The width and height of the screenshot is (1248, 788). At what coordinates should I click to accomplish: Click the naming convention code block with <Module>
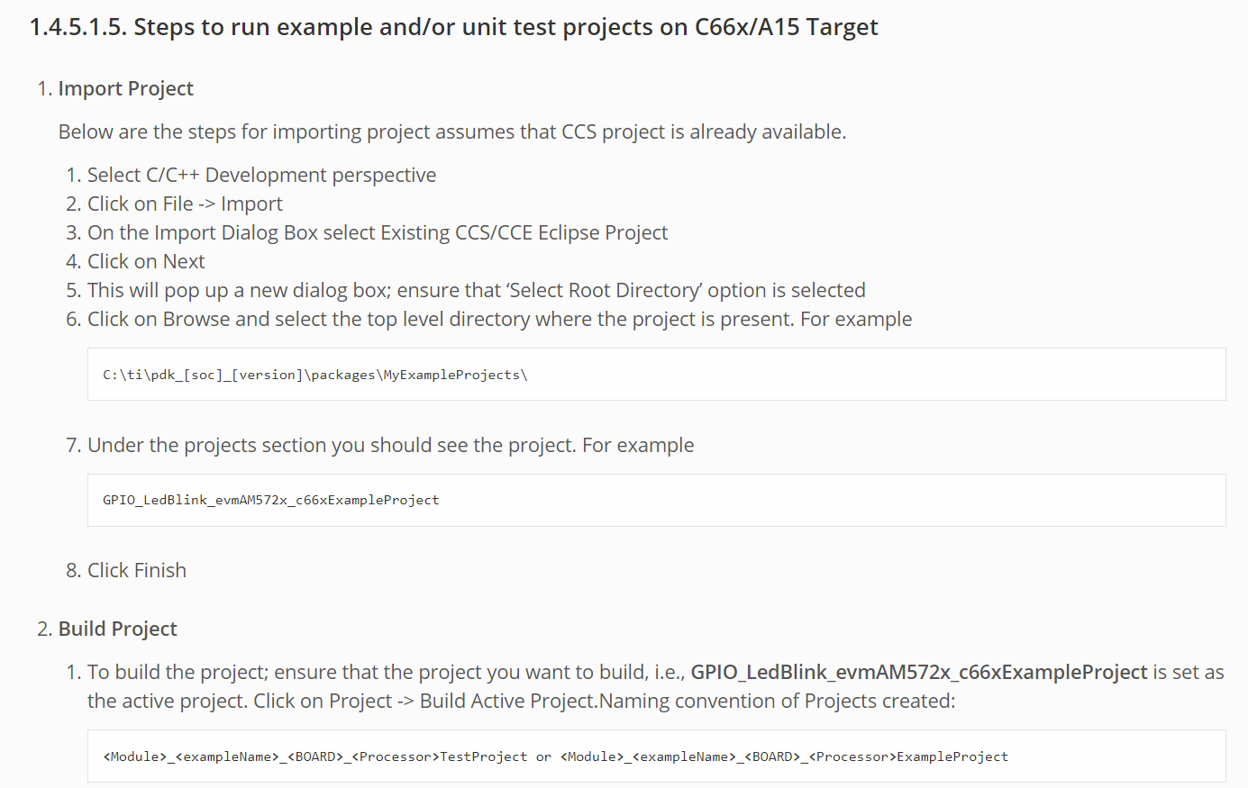(x=656, y=756)
